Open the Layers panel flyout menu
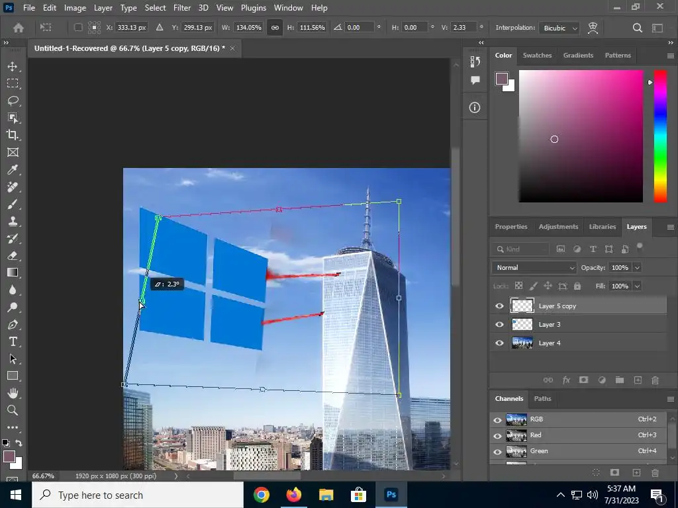The image size is (678, 508). [x=670, y=228]
